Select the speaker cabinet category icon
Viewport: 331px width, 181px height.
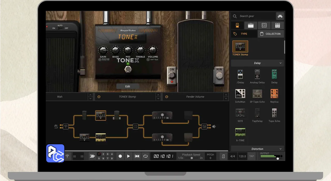point(264,25)
